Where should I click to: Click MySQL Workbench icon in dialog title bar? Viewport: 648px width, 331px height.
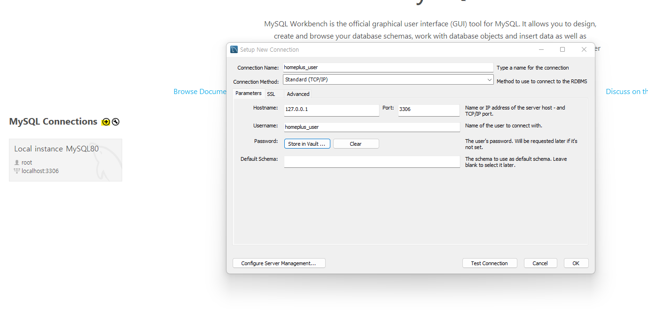pos(234,49)
